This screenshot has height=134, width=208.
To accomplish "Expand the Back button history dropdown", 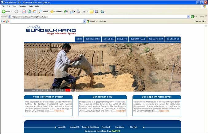I will [12, 12].
